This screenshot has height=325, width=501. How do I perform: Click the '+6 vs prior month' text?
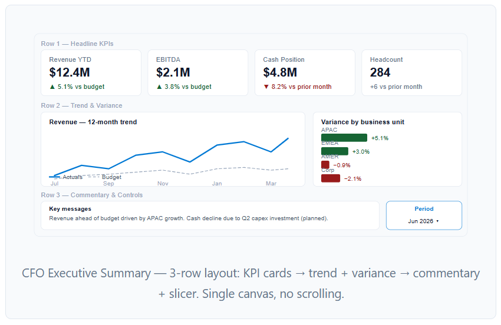coord(396,87)
